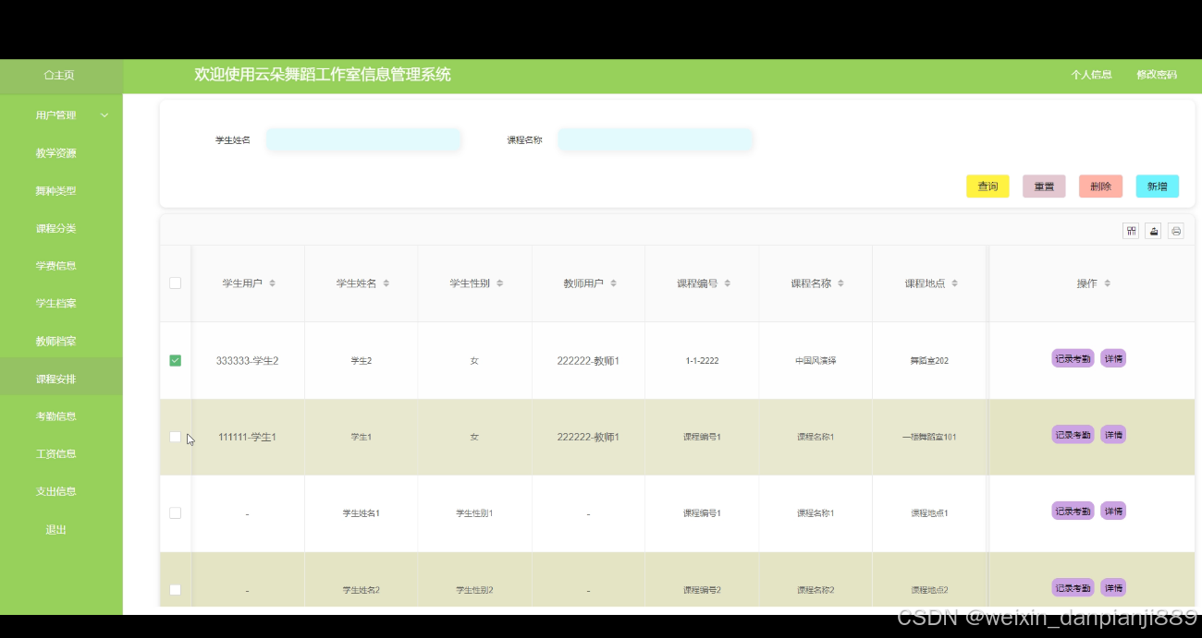The width and height of the screenshot is (1202, 638).
Task: Uncheck the 333333-学生2 row checkbox
Action: (175, 360)
